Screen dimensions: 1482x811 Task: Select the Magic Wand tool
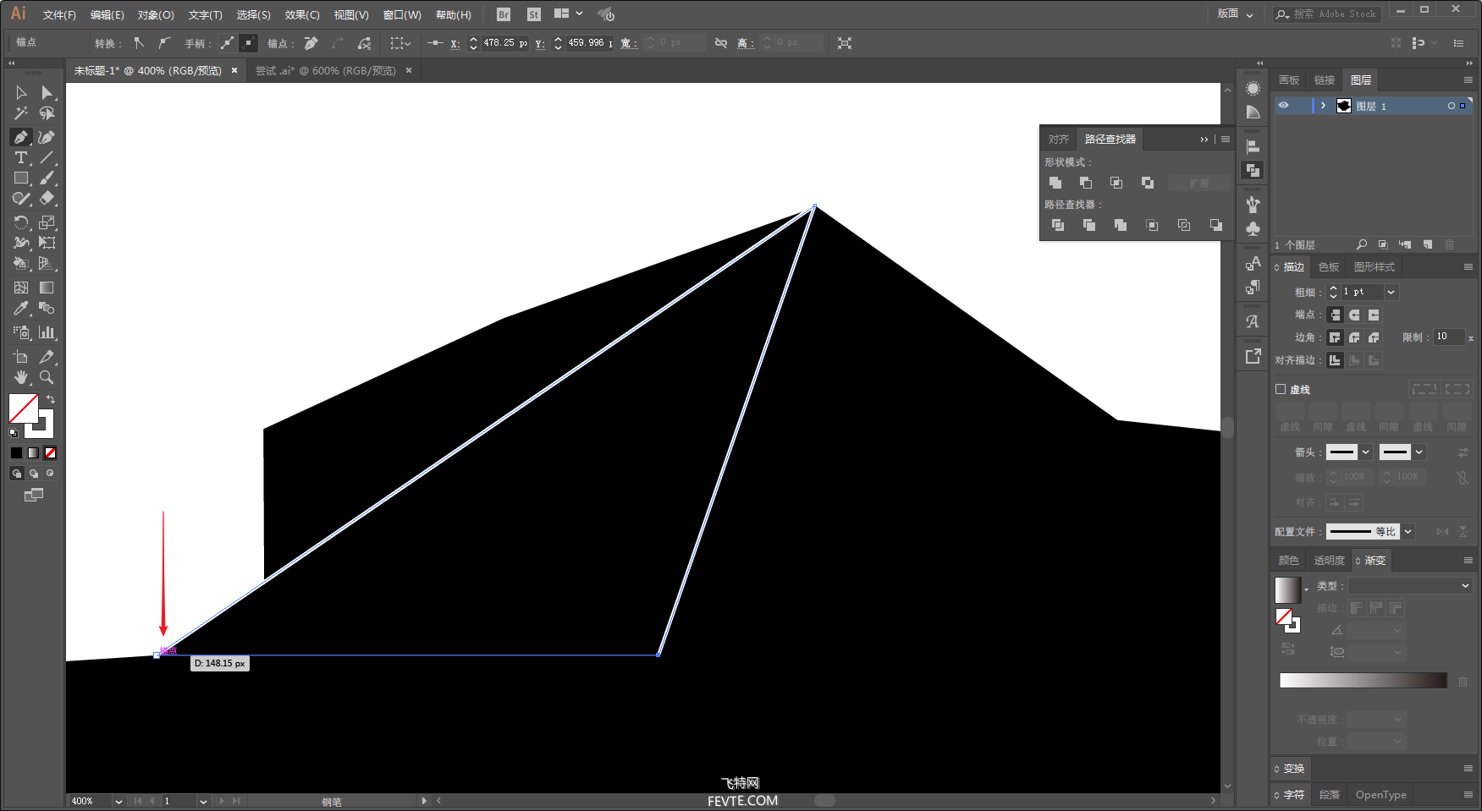pyautogui.click(x=21, y=113)
